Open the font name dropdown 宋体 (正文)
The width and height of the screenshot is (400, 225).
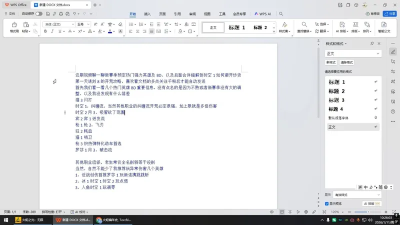(x=58, y=24)
